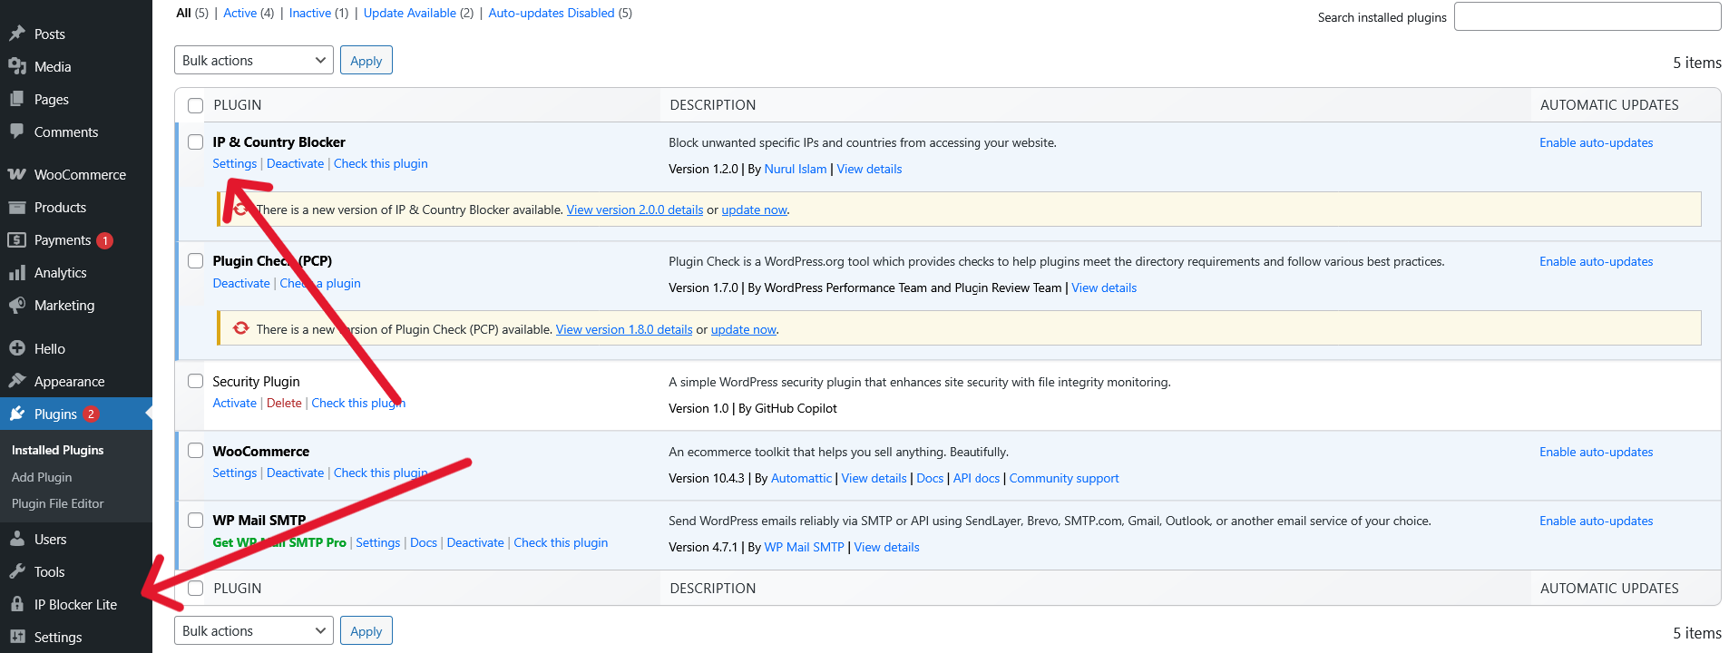Open Add Plugin submenu item
This screenshot has height=653, width=1729.
[x=42, y=477]
